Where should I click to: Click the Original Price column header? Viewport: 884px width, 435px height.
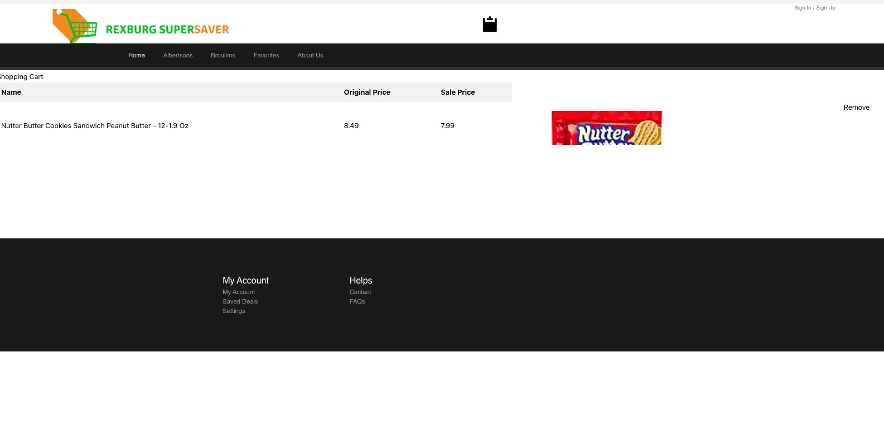[367, 92]
